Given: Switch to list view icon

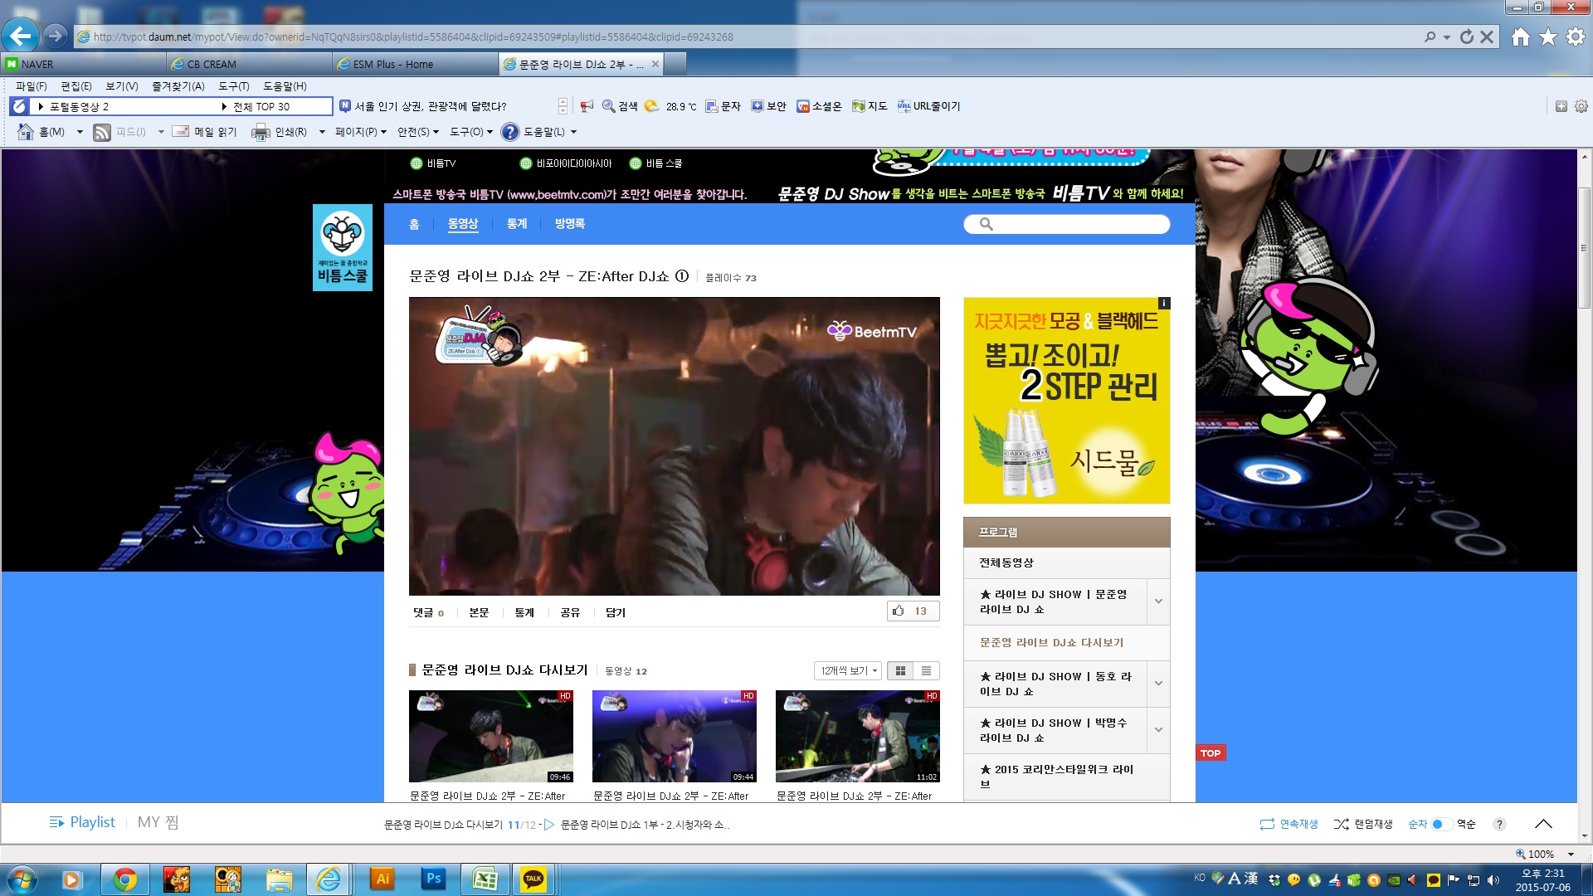Looking at the screenshot, I should coord(927,670).
